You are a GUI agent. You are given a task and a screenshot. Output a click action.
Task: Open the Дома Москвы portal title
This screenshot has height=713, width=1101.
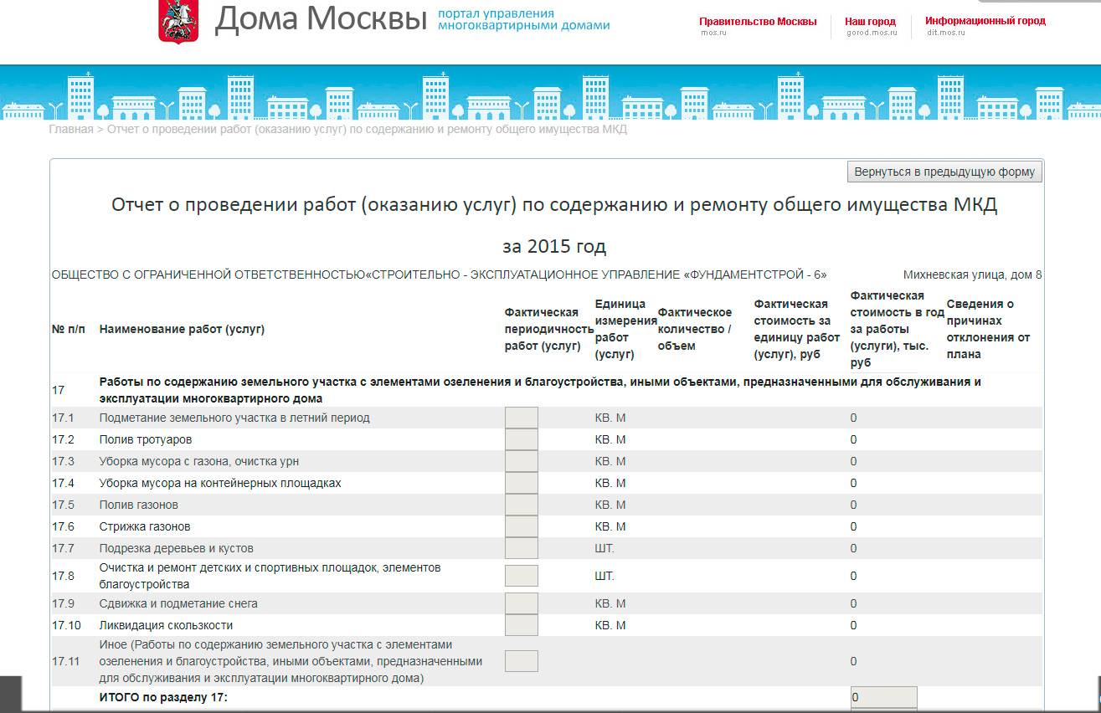tap(321, 21)
